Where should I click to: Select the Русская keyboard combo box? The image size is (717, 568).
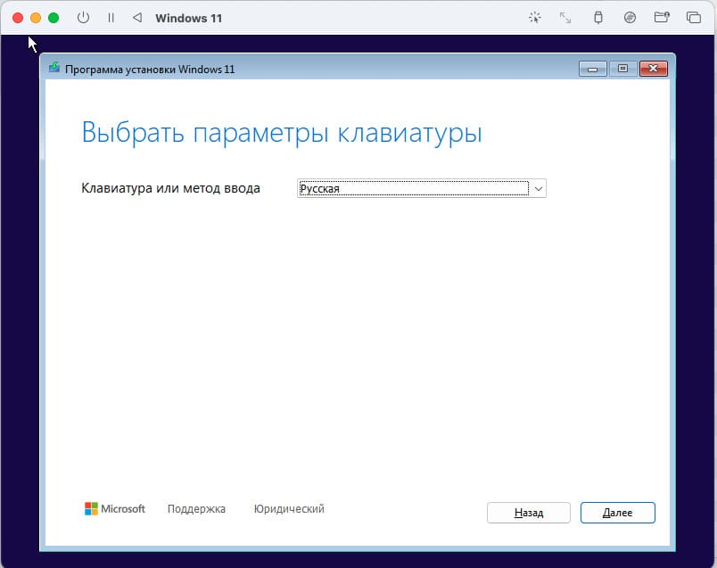pos(413,188)
